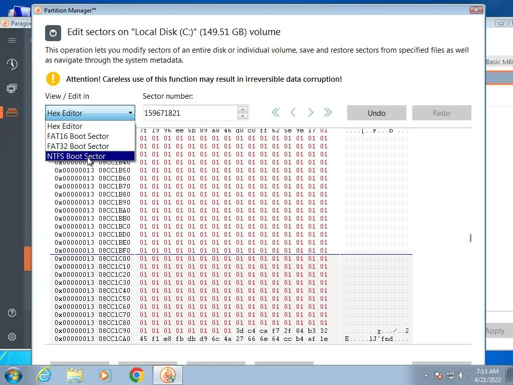Select offset row 08CC1C50
The width and height of the screenshot is (513, 385).
click(x=93, y=299)
